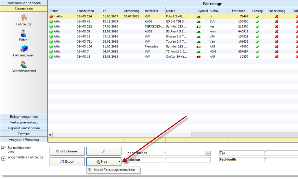Sort by km-Stand column header
This screenshot has height=179, width=298.
pos(238,11)
